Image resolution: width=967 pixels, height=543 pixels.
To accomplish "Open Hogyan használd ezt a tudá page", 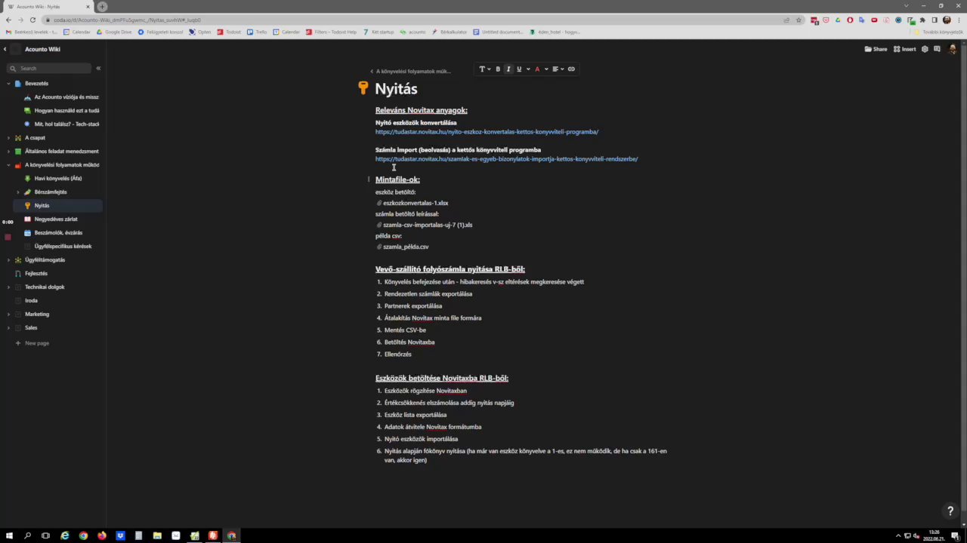I will click(66, 111).
